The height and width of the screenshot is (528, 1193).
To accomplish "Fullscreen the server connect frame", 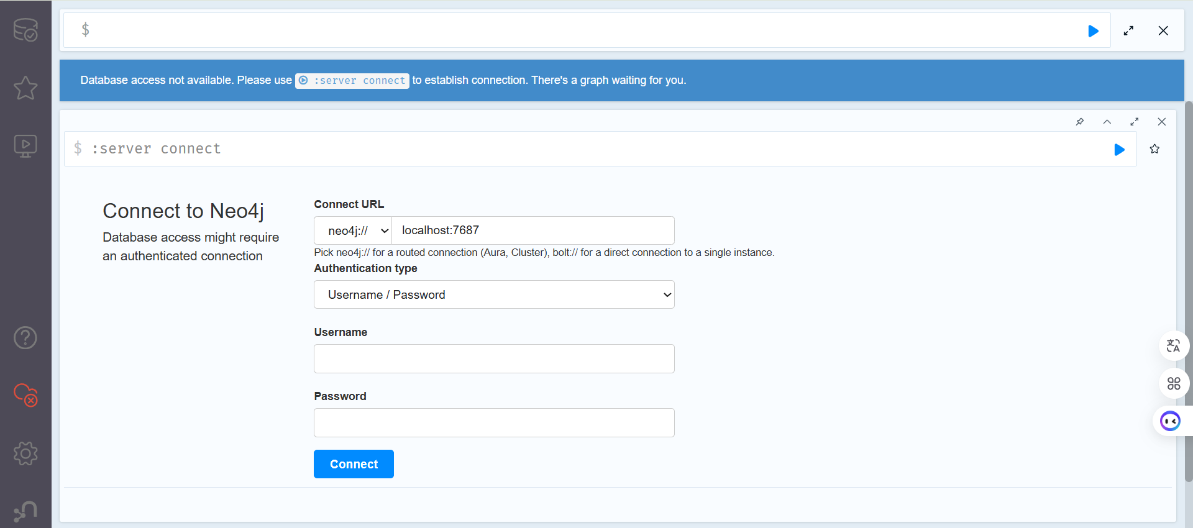I will pyautogui.click(x=1135, y=122).
